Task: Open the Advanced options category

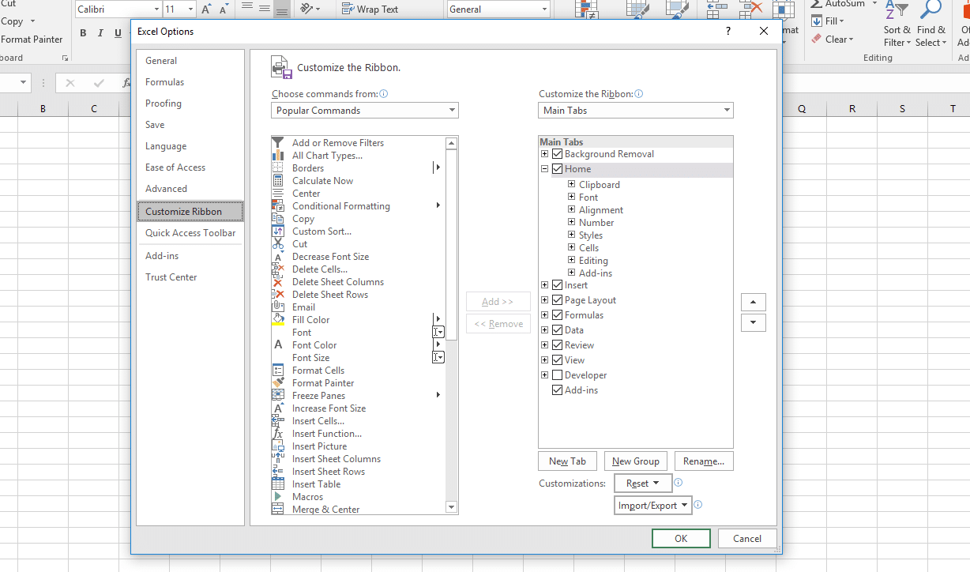Action: tap(166, 189)
